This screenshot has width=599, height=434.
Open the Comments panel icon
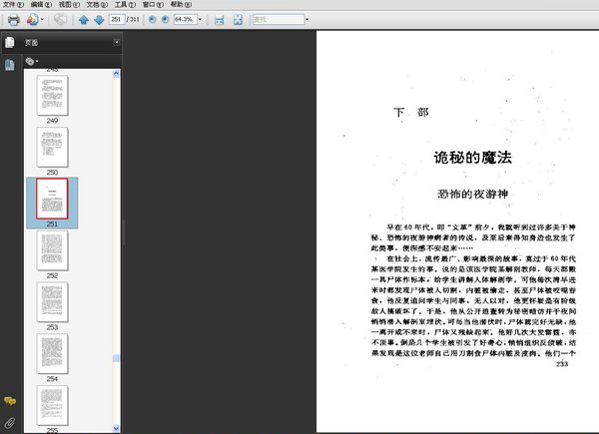(10, 400)
